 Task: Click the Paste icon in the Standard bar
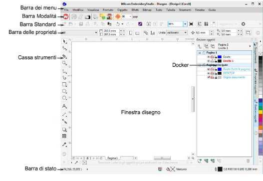[x=109, y=24]
